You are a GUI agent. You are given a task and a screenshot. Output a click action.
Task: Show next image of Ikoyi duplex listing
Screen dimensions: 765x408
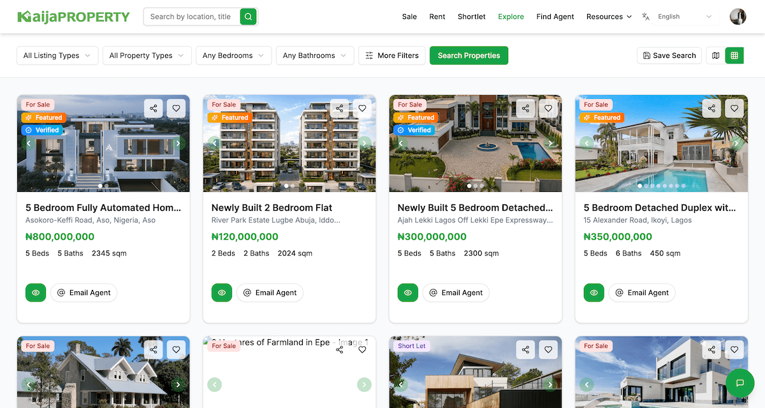point(736,143)
